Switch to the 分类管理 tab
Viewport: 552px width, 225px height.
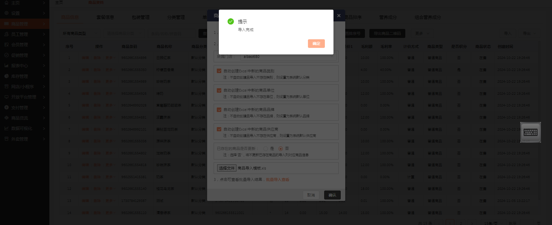coord(176,17)
